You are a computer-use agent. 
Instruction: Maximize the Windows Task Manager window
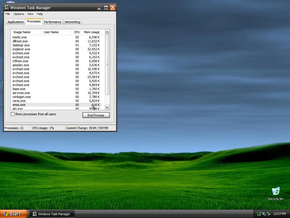pos(106,8)
